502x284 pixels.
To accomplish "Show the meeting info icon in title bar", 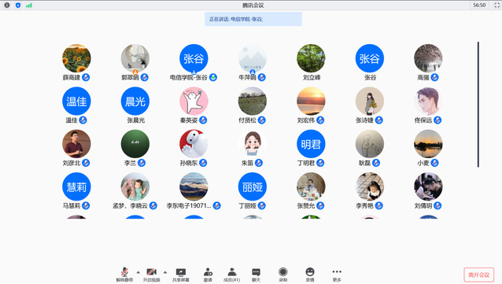I will coord(7,6).
